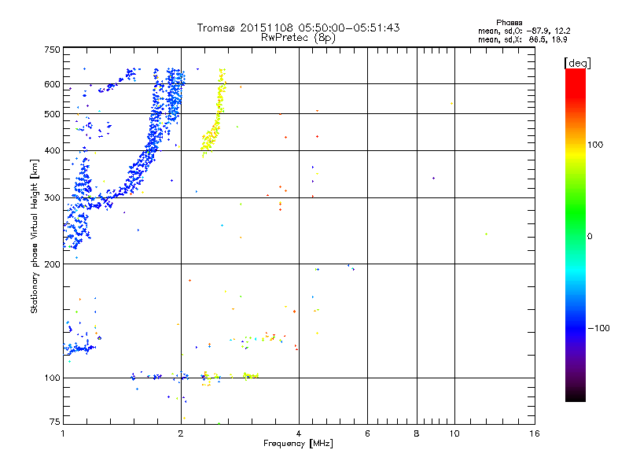This screenshot has height=472, width=629.
Task: Click the x-axis label '1'
Action: point(63,433)
